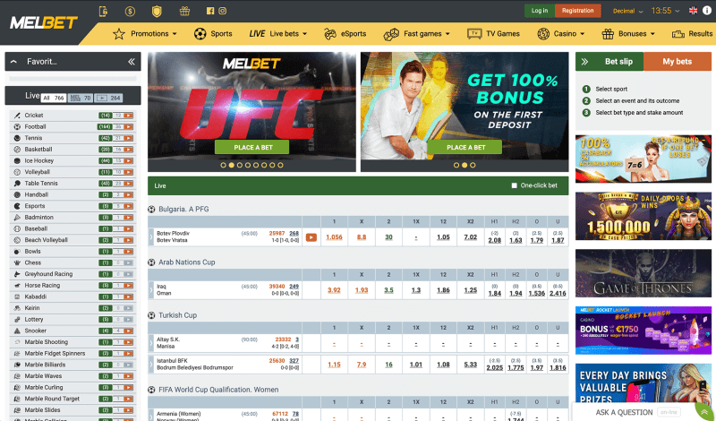Open the Decimal odds format dropdown
The width and height of the screenshot is (716, 421).
coord(627,11)
